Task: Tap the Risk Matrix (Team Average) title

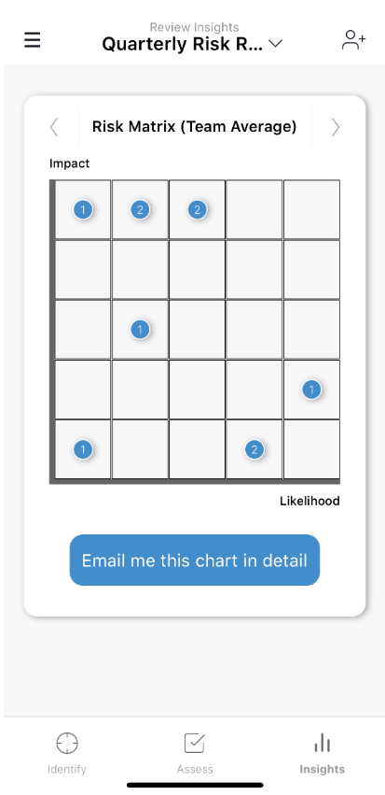Action: point(194,126)
